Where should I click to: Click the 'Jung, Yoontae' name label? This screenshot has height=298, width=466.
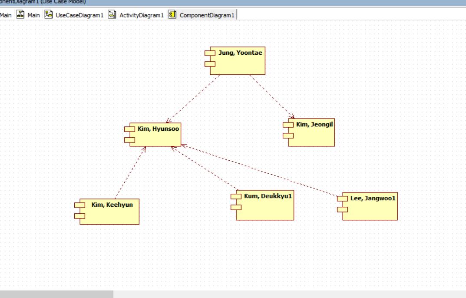[240, 53]
